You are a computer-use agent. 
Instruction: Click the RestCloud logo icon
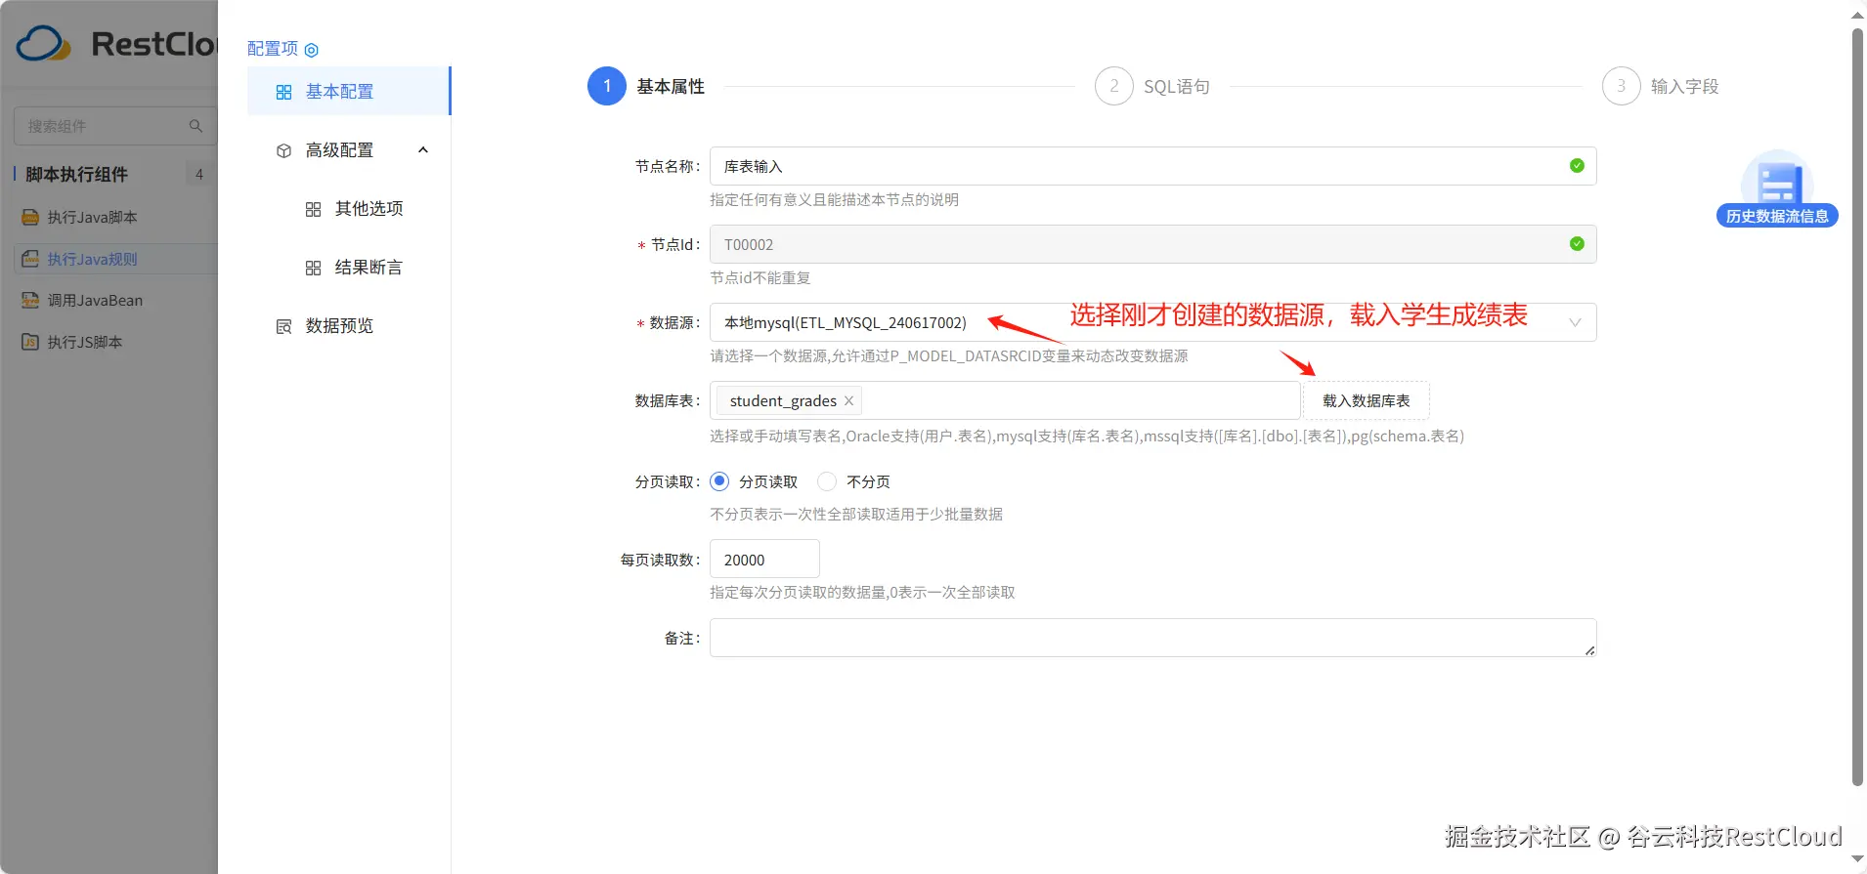(44, 44)
